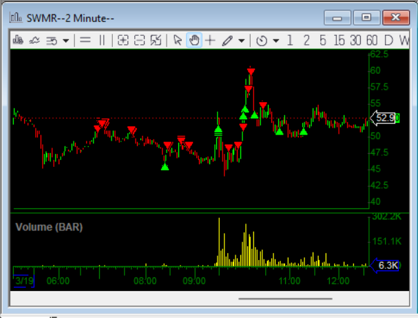Screen dimensions: 418x318
Task: Click the chart icon in title bar
Action: click(x=16, y=18)
